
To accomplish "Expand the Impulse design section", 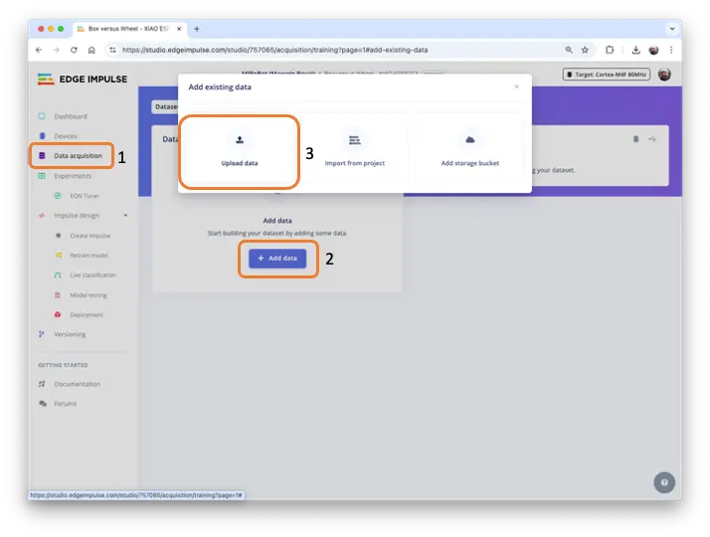I will (124, 215).
